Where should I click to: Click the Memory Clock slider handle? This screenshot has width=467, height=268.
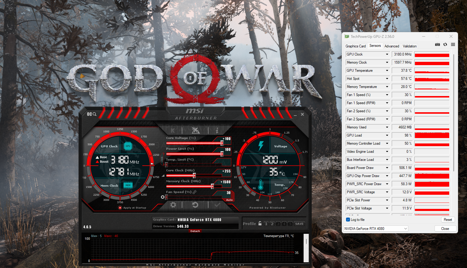coord(212,186)
